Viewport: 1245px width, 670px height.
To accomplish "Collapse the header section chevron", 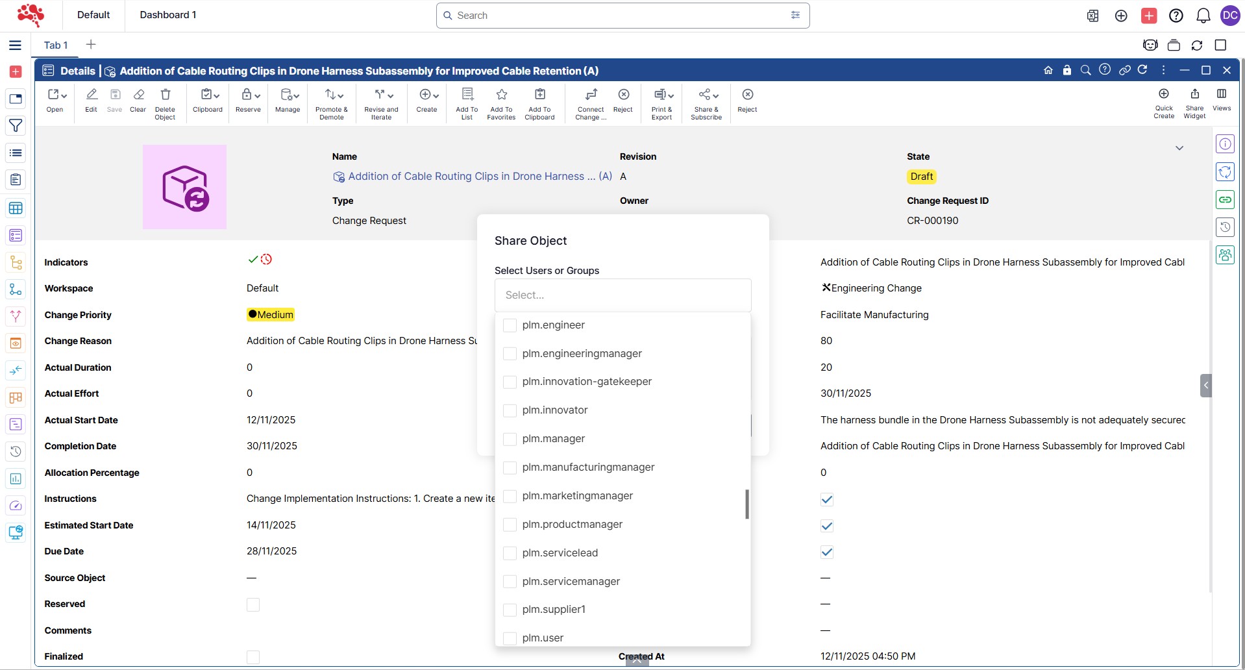I will [x=1179, y=148].
